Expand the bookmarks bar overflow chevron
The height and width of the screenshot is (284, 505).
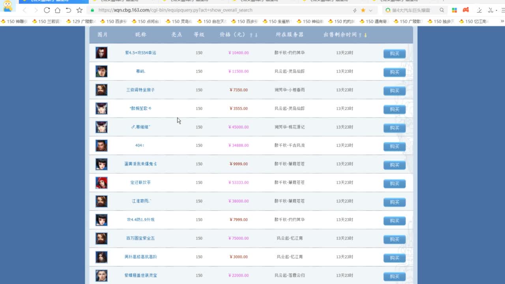pos(502,21)
